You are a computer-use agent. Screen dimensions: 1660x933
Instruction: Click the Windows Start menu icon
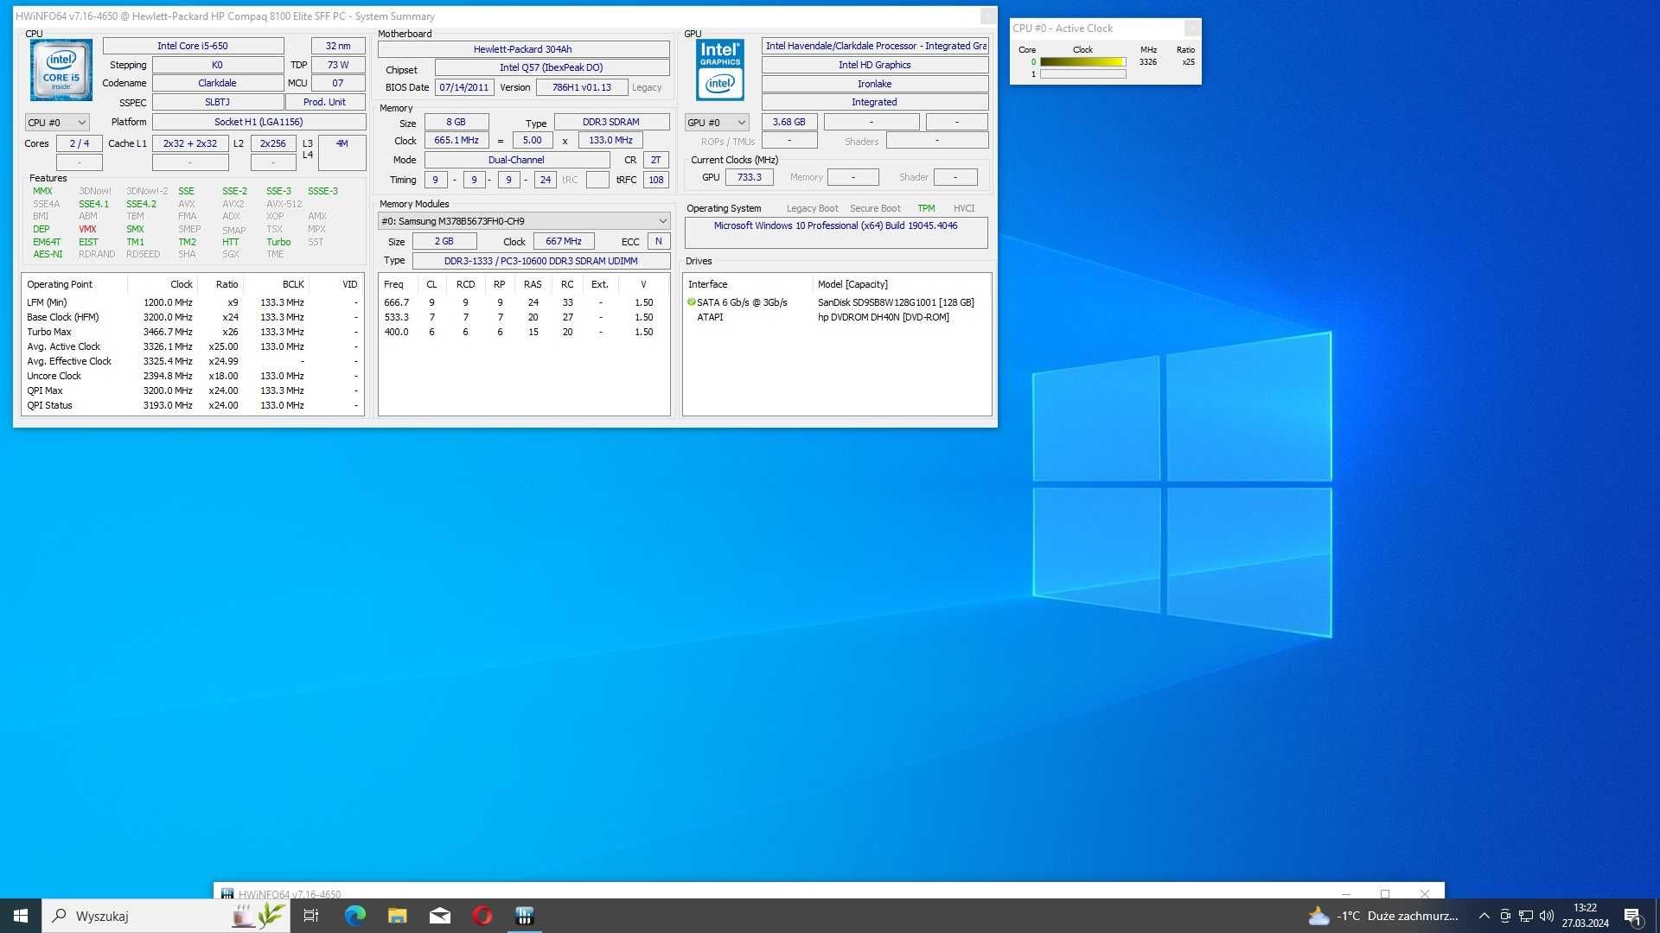19,916
